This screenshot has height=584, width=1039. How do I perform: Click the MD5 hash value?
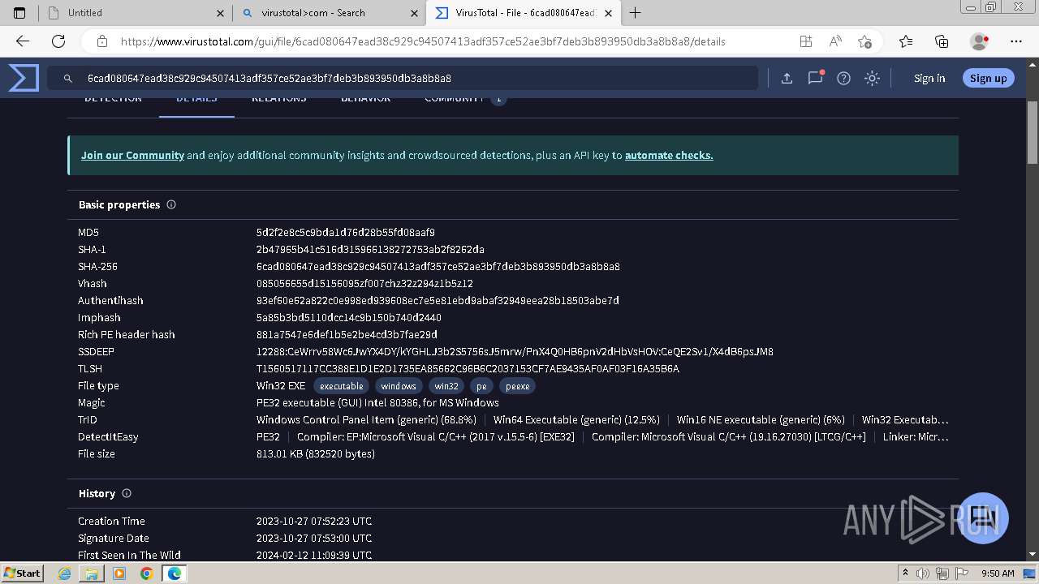(x=346, y=232)
